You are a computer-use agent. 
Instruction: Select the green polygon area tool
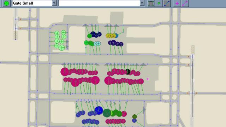pos(151,3)
